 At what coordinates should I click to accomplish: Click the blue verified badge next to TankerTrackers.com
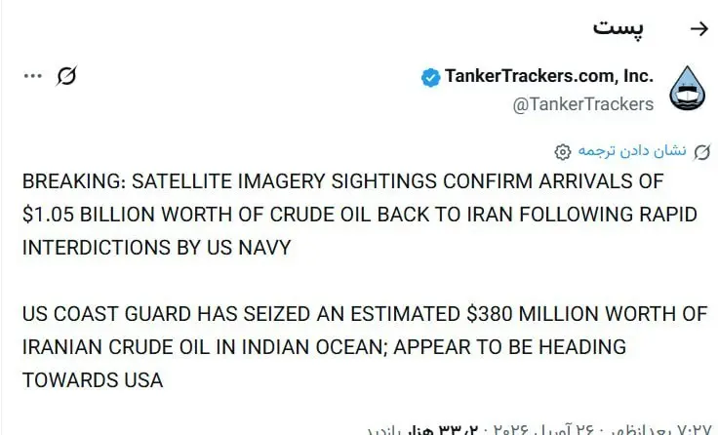coord(429,77)
